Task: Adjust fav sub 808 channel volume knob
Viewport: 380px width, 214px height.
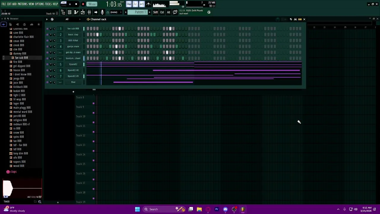Action: click(x=54, y=29)
